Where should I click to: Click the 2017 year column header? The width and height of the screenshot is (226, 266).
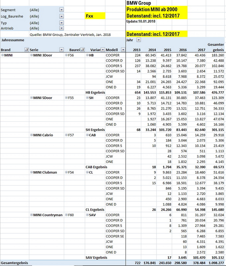pos(201,50)
